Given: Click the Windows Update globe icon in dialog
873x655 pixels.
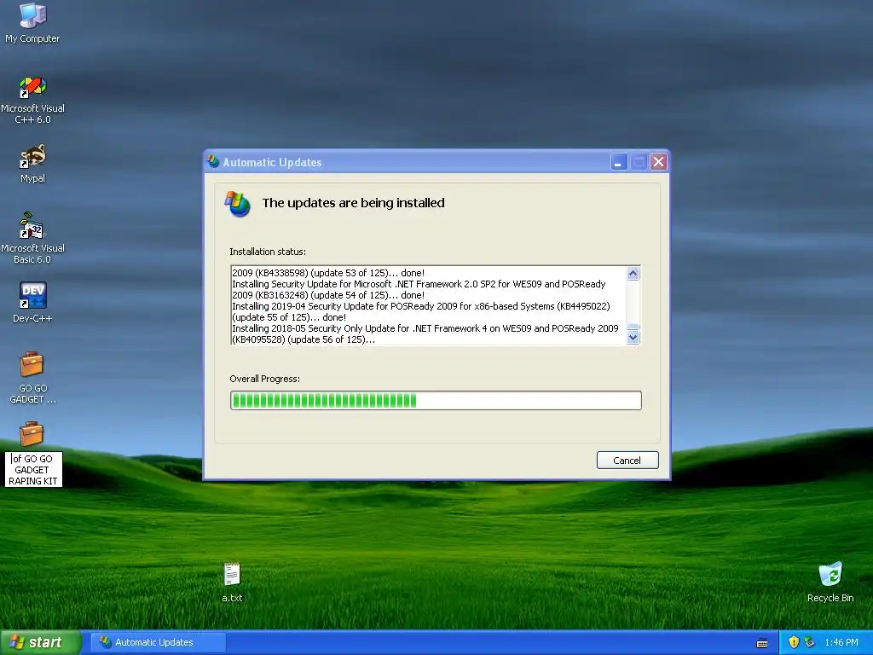Looking at the screenshot, I should click(x=238, y=204).
